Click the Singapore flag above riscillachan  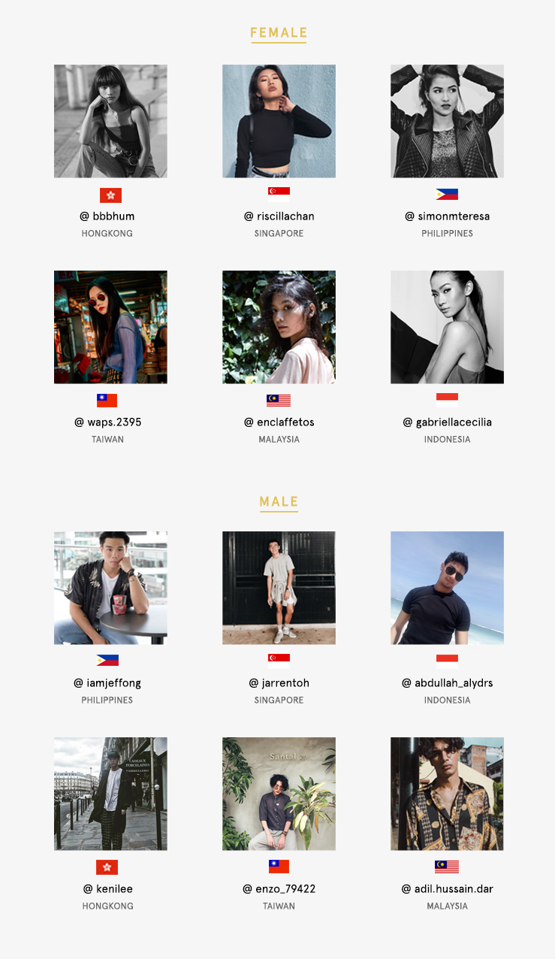coord(279,195)
